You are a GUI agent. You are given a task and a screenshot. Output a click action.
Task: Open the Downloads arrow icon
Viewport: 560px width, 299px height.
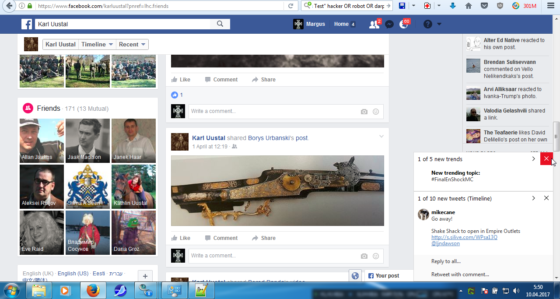[x=453, y=6]
